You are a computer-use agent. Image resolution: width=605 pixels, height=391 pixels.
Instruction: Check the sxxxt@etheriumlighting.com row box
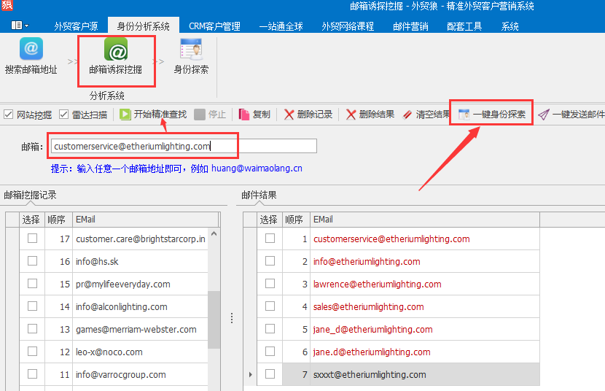click(x=270, y=373)
